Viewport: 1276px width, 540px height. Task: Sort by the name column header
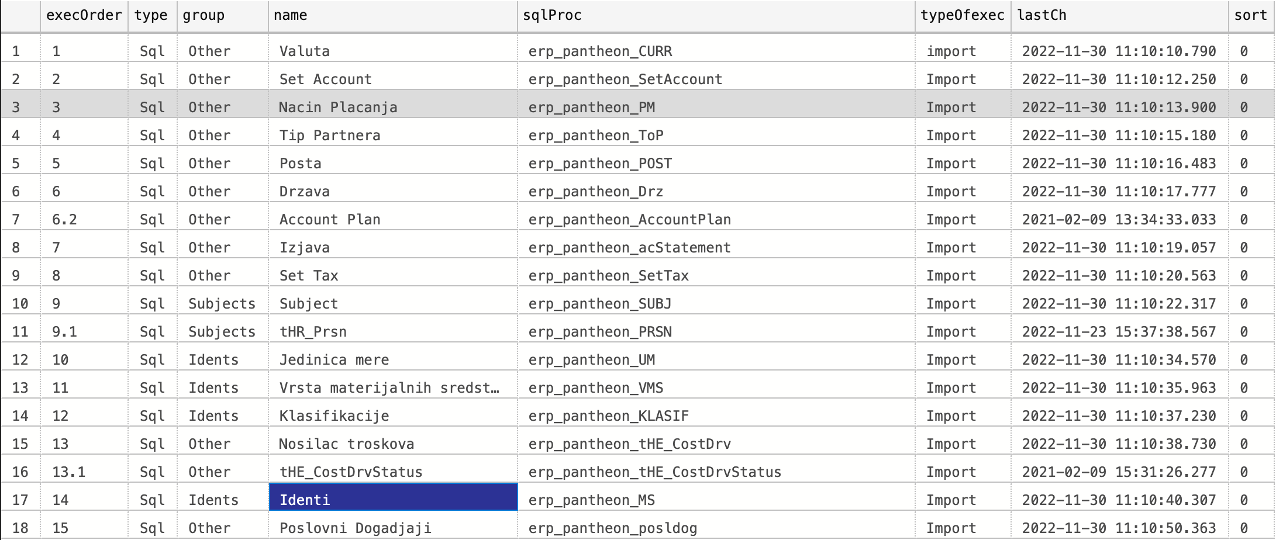tap(392, 16)
